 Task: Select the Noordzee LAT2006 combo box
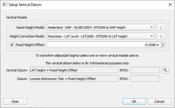101,36
